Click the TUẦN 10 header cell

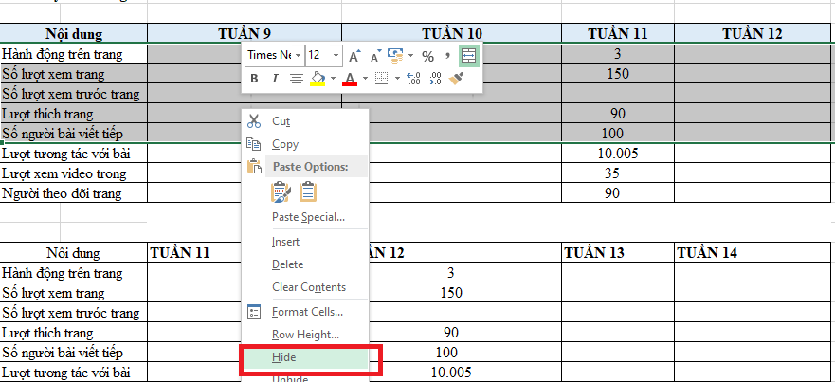451,33
